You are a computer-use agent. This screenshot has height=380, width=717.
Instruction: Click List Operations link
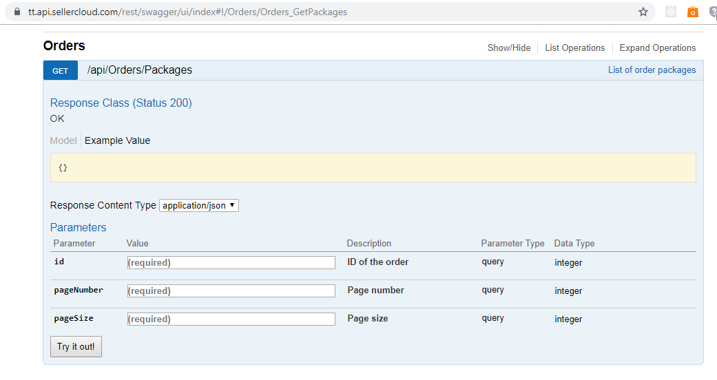(x=575, y=48)
